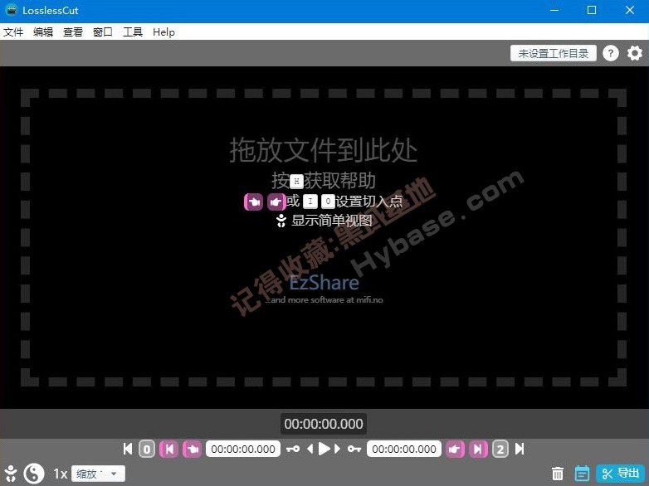Click the 未设置工作目录 button
Viewport: 649px width, 486px height.
554,53
